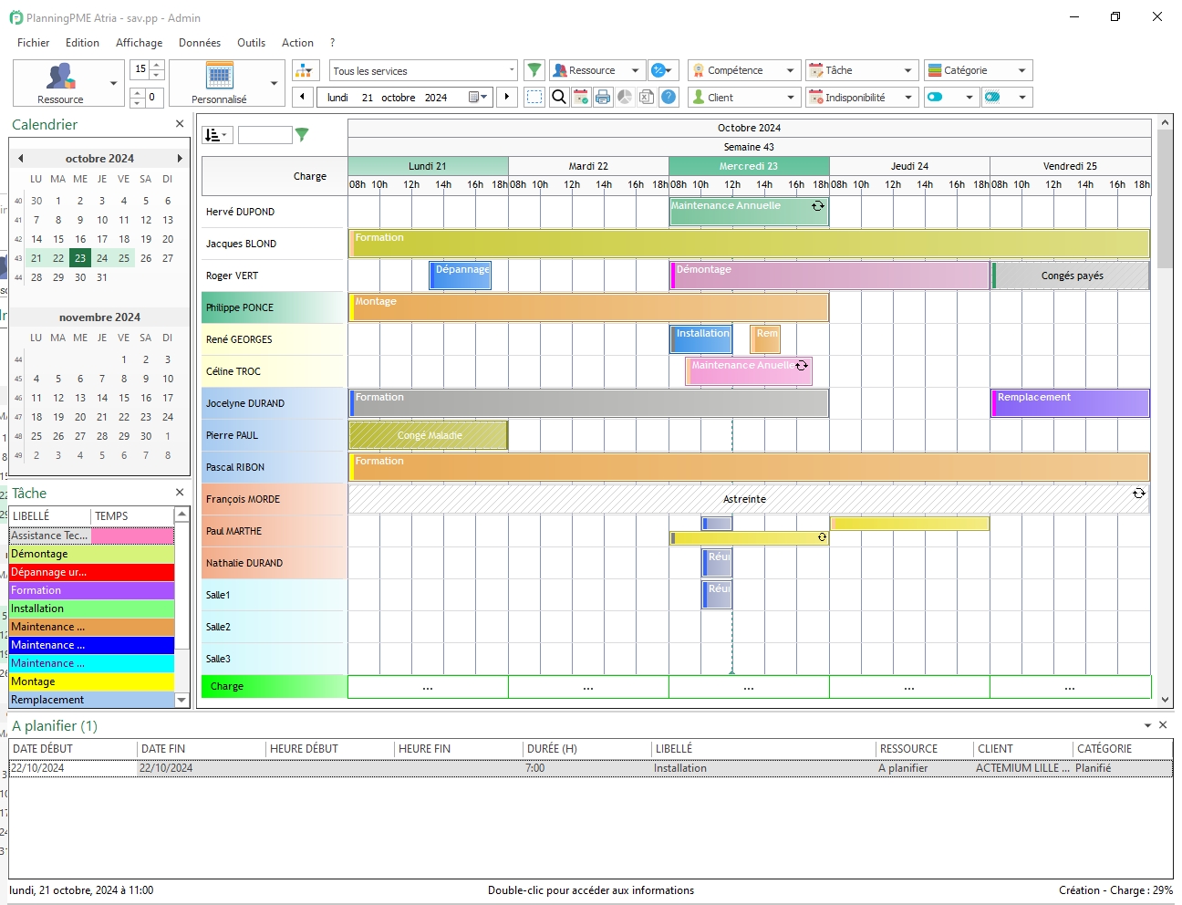Expand the Tous les services dropdown

[511, 70]
